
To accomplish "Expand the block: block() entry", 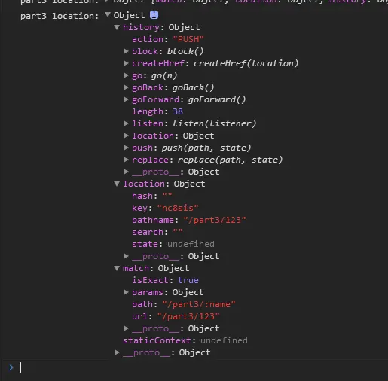I will click(126, 51).
